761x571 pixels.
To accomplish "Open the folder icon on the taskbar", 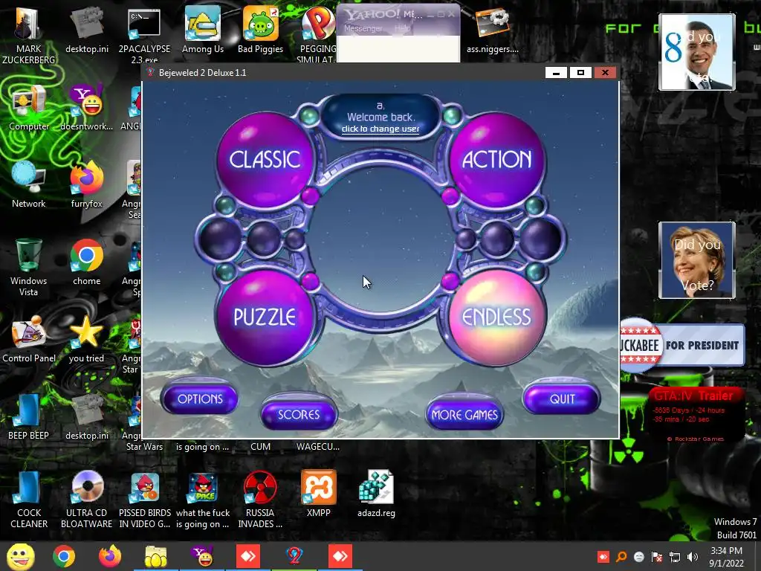I will pos(156,556).
